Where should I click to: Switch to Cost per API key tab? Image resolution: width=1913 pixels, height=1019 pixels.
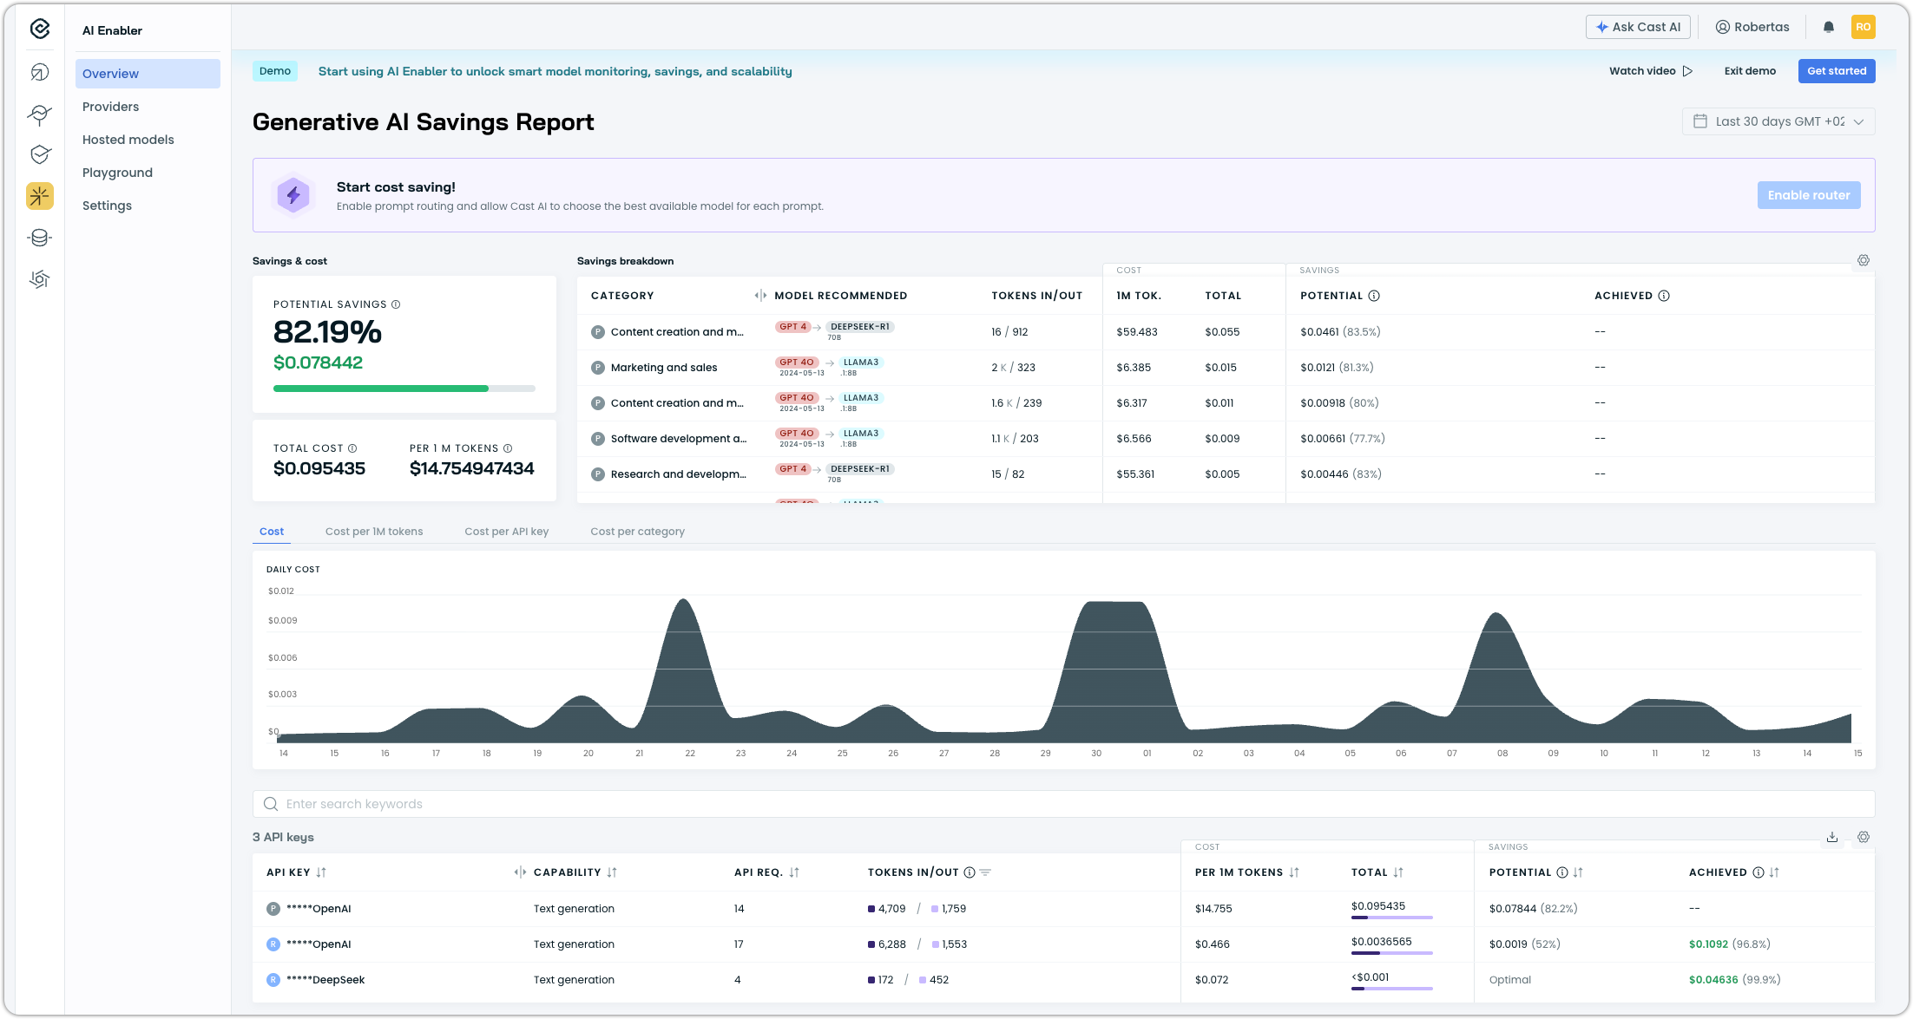click(506, 532)
